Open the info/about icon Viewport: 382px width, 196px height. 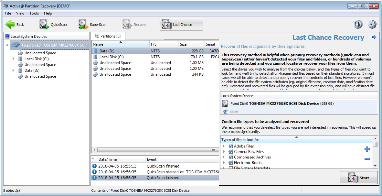coord(358,25)
